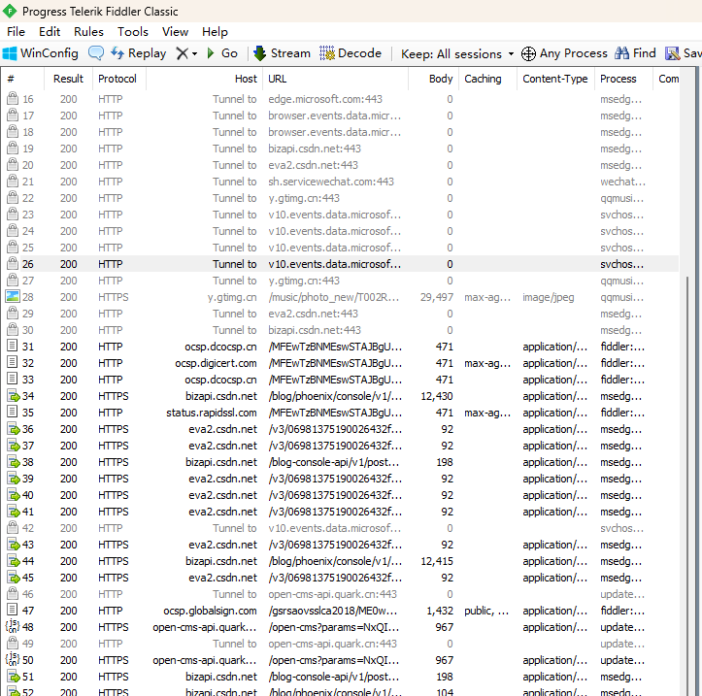Click the 1,432 body size cell
This screenshot has height=696, width=702.
[x=440, y=611]
